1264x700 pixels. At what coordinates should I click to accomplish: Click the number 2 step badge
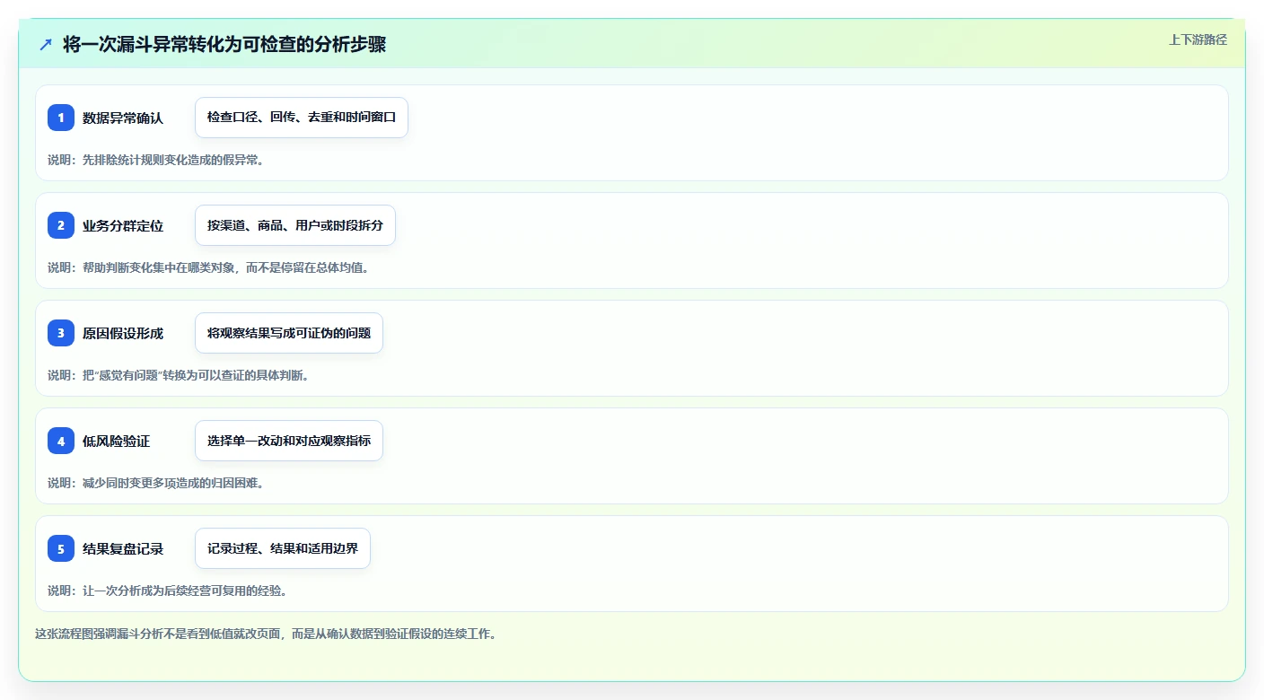pyautogui.click(x=61, y=225)
